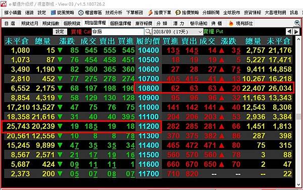This screenshot has width=303, height=190.
Task: Select strike price 10400 row
Action: pos(148,50)
